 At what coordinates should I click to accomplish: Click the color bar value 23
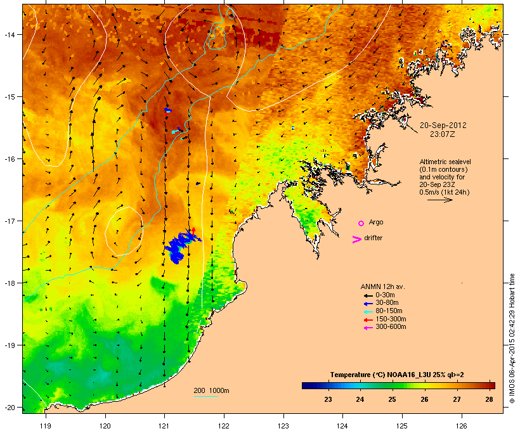coord(328,399)
